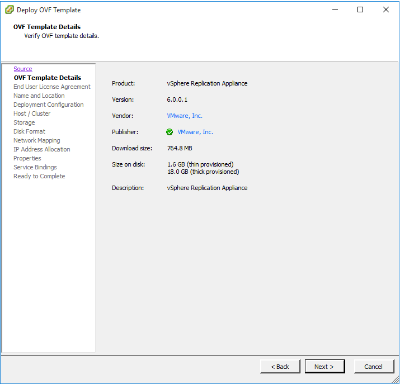Select Properties step in sidebar
Screen dimensions: 400x384
click(27, 158)
